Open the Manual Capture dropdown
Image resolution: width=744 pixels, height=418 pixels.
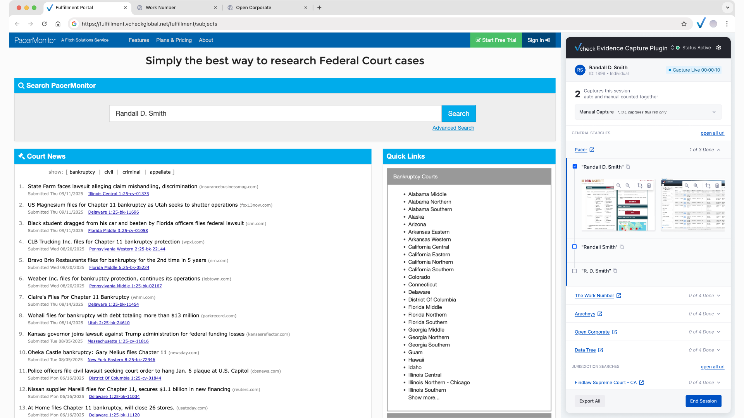pyautogui.click(x=648, y=112)
